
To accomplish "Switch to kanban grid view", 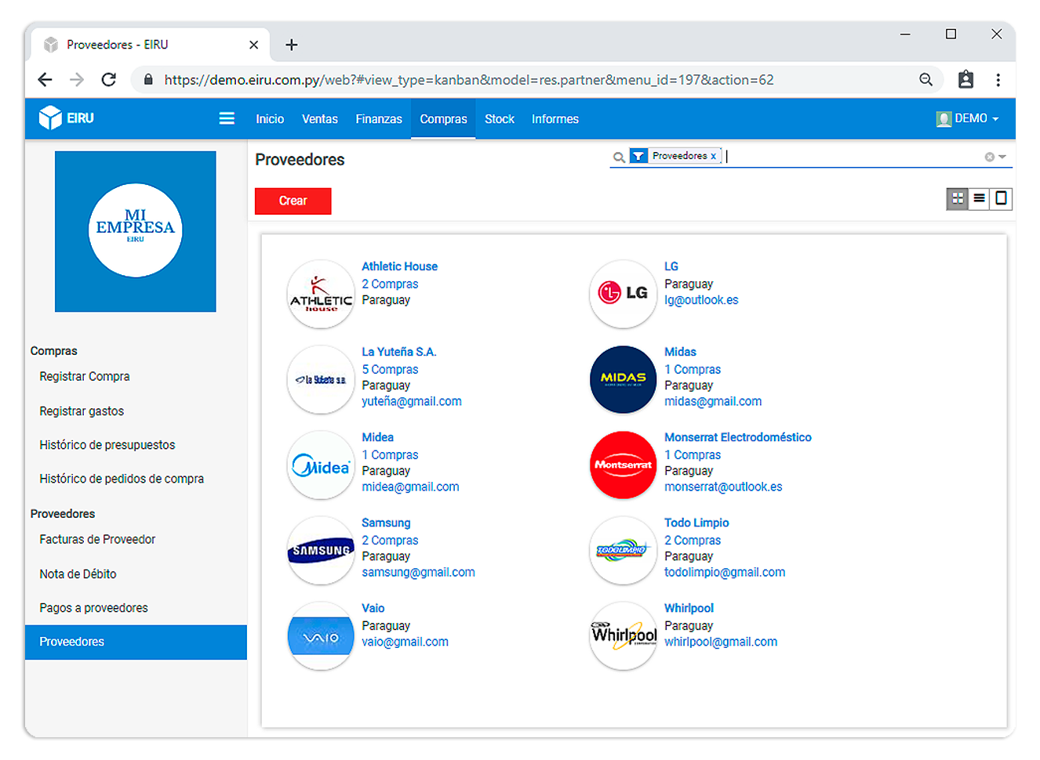I will 958,199.
